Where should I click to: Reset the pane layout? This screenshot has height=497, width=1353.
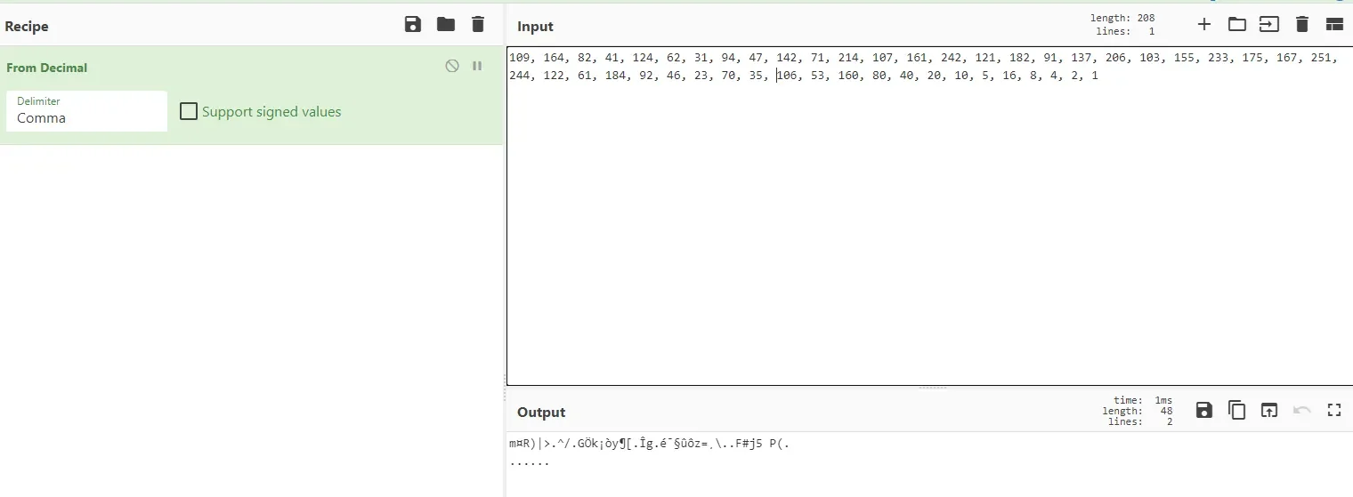click(x=1334, y=25)
